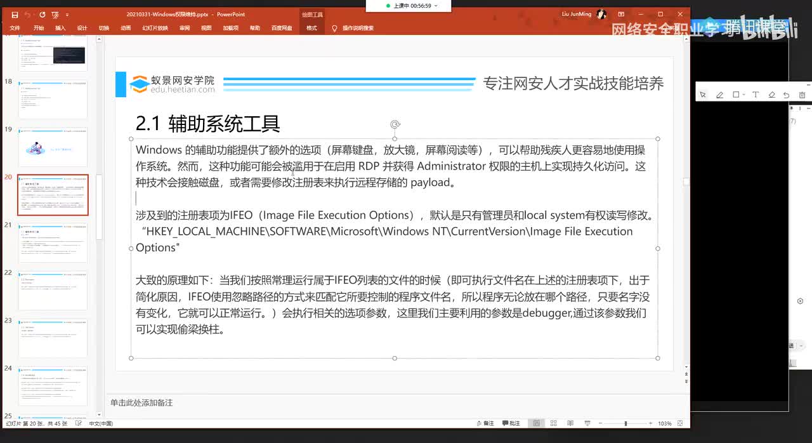Select slide 22 thumbnail

[x=53, y=291]
